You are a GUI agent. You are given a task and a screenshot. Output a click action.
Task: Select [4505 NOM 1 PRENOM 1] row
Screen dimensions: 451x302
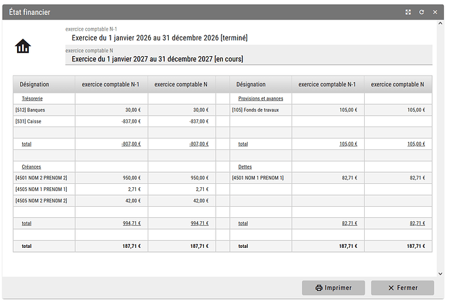(x=41, y=189)
